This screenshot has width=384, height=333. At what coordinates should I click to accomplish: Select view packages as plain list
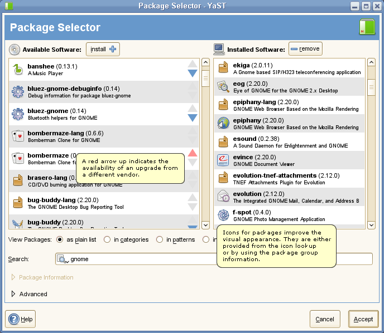coord(60,239)
